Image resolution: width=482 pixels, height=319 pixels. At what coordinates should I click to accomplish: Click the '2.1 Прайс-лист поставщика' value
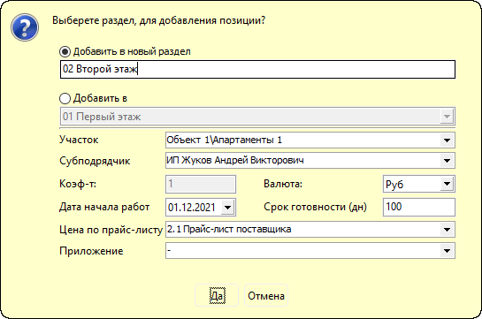(x=229, y=229)
